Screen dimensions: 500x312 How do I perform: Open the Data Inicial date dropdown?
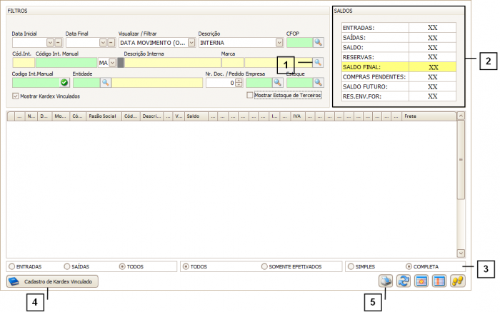[x=50, y=43]
